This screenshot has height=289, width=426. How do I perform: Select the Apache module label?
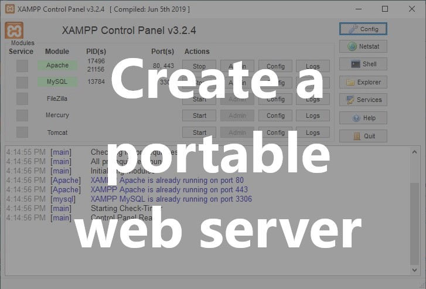(x=57, y=65)
